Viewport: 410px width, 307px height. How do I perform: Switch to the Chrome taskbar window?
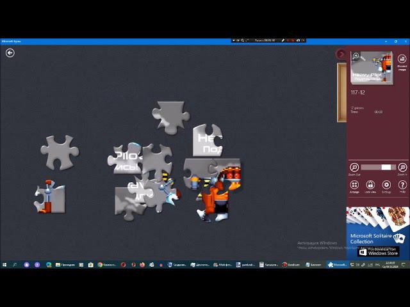[107, 265]
